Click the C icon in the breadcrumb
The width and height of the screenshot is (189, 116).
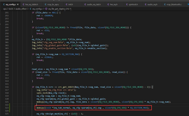pos(31,9)
